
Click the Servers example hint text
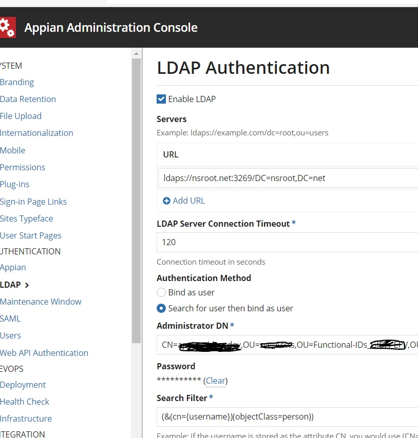pyautogui.click(x=242, y=133)
